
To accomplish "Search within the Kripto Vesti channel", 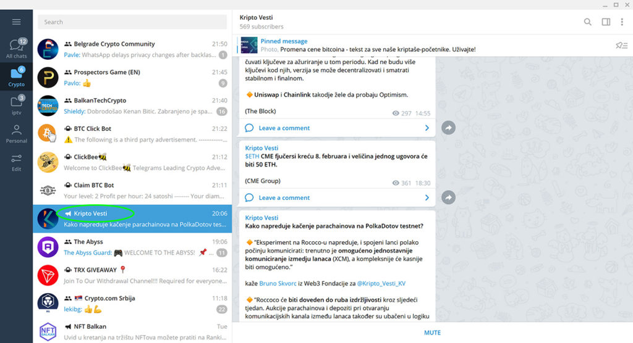I will coord(587,22).
